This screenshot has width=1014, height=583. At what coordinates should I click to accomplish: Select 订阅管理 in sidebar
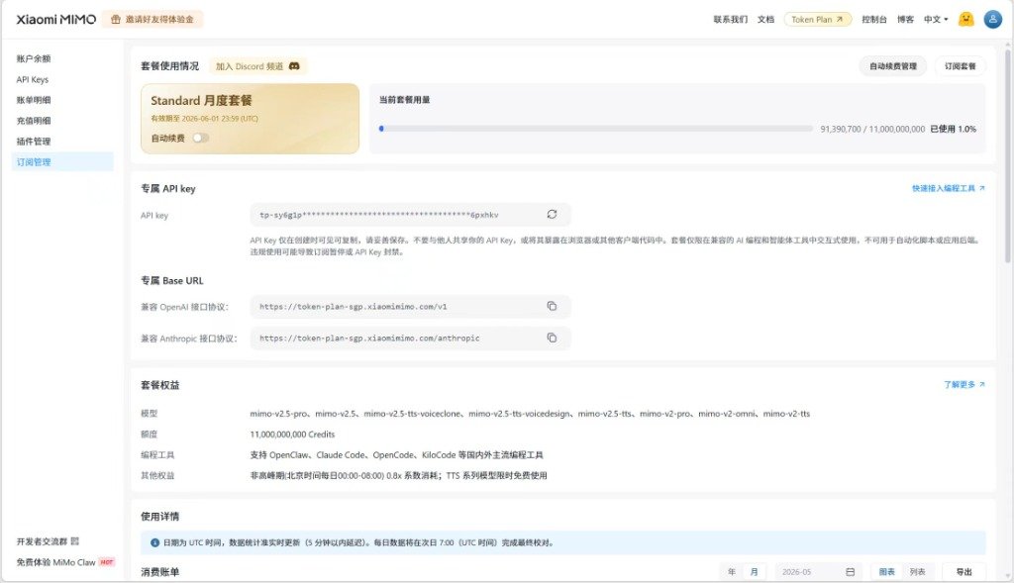(62, 161)
